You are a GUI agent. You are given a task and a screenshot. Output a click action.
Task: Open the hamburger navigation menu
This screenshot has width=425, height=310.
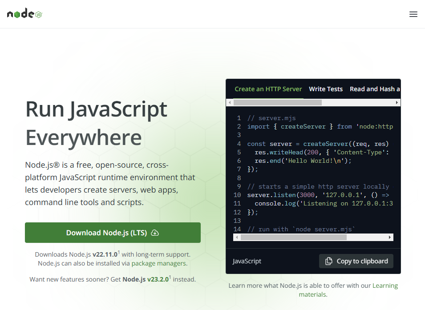[x=413, y=14]
